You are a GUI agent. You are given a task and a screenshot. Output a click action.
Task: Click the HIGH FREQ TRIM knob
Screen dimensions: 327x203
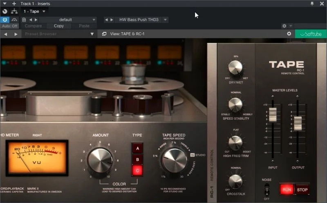tap(235, 142)
